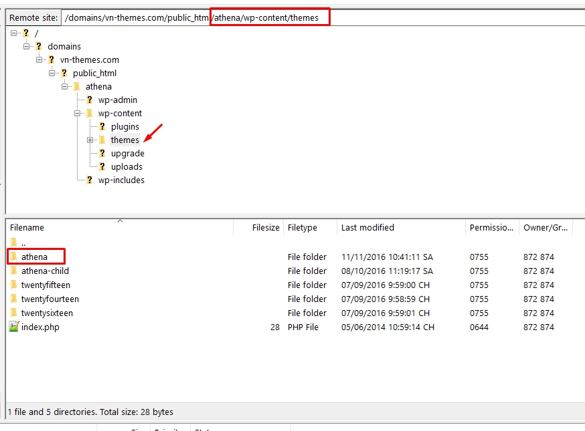Click the question-mark icon beside uploads
Image resolution: width=585 pixels, height=431 pixels.
pos(102,166)
